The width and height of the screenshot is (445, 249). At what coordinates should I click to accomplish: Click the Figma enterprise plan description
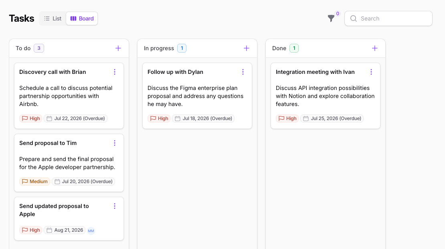196,96
